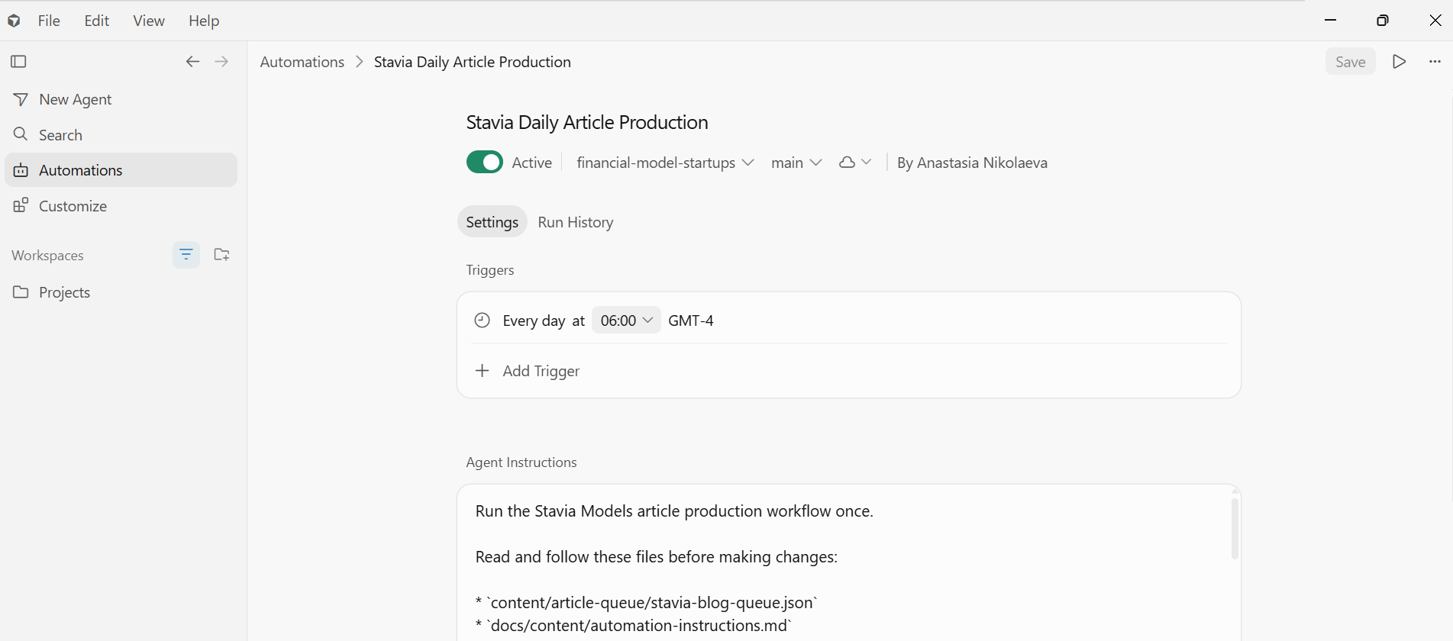Image resolution: width=1453 pixels, height=641 pixels.
Task: Switch to the Run History tab
Action: 576,222
